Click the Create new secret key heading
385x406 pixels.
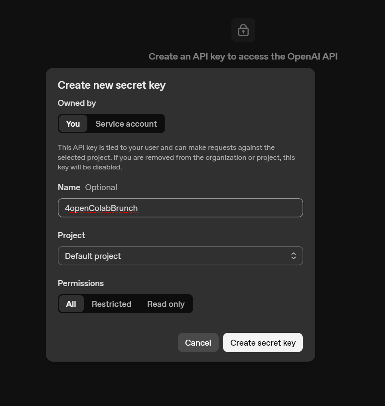pos(112,85)
